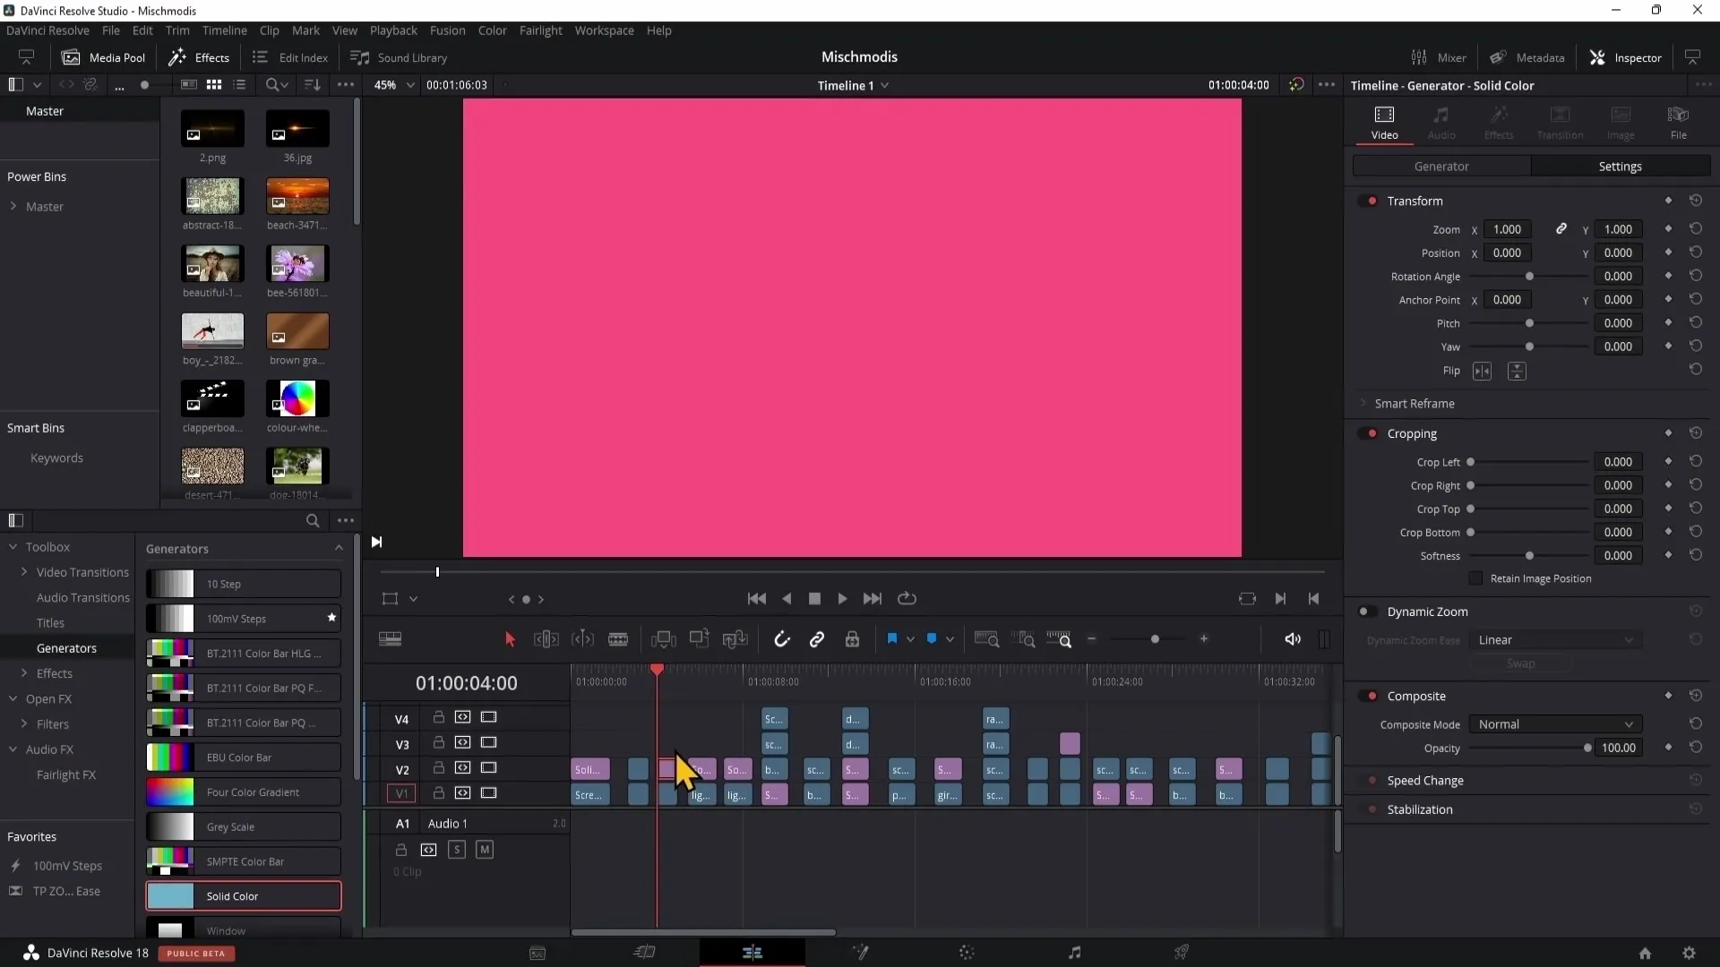Image resolution: width=1720 pixels, height=967 pixels.
Task: Add a blue Marker on timeline
Action: 932,639
